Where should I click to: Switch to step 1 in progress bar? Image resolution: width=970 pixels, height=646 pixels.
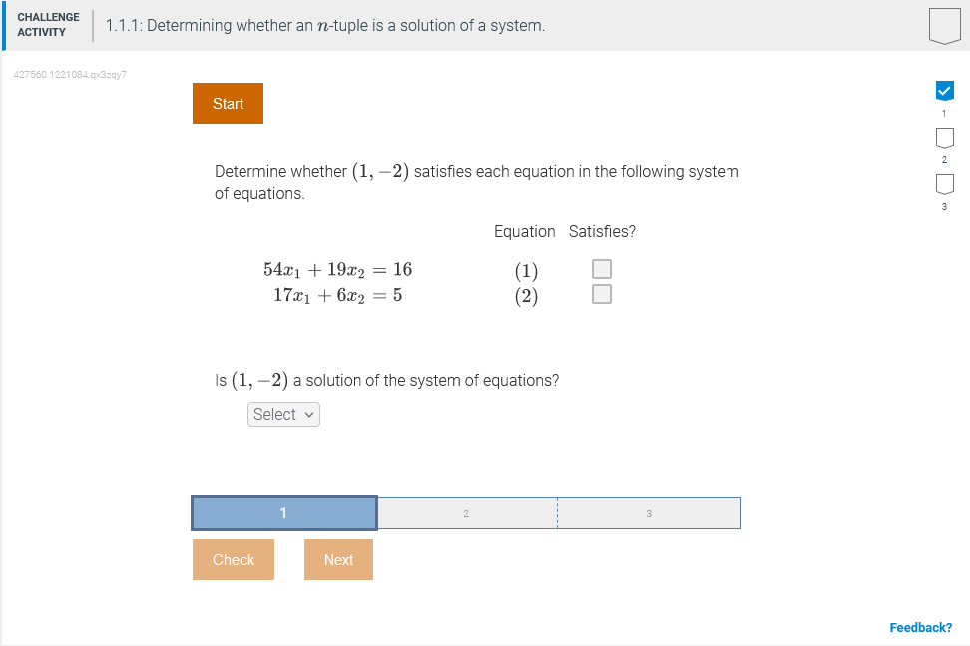(x=284, y=513)
